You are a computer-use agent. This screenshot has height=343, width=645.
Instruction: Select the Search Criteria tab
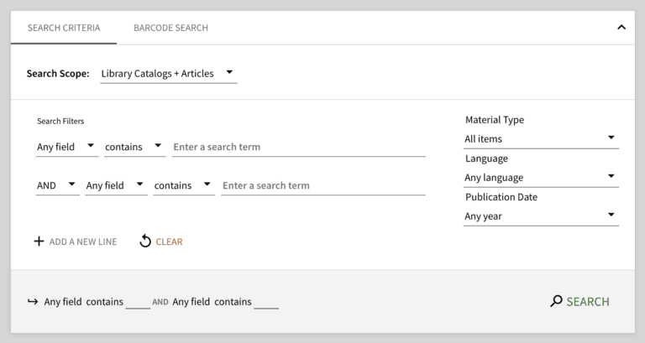64,28
